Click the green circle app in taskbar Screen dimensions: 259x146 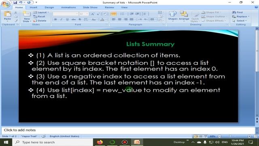coord(113,142)
